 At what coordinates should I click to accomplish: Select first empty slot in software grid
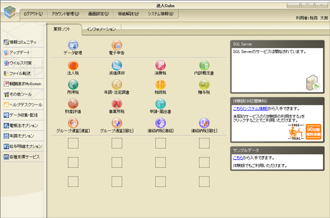tap(73, 143)
